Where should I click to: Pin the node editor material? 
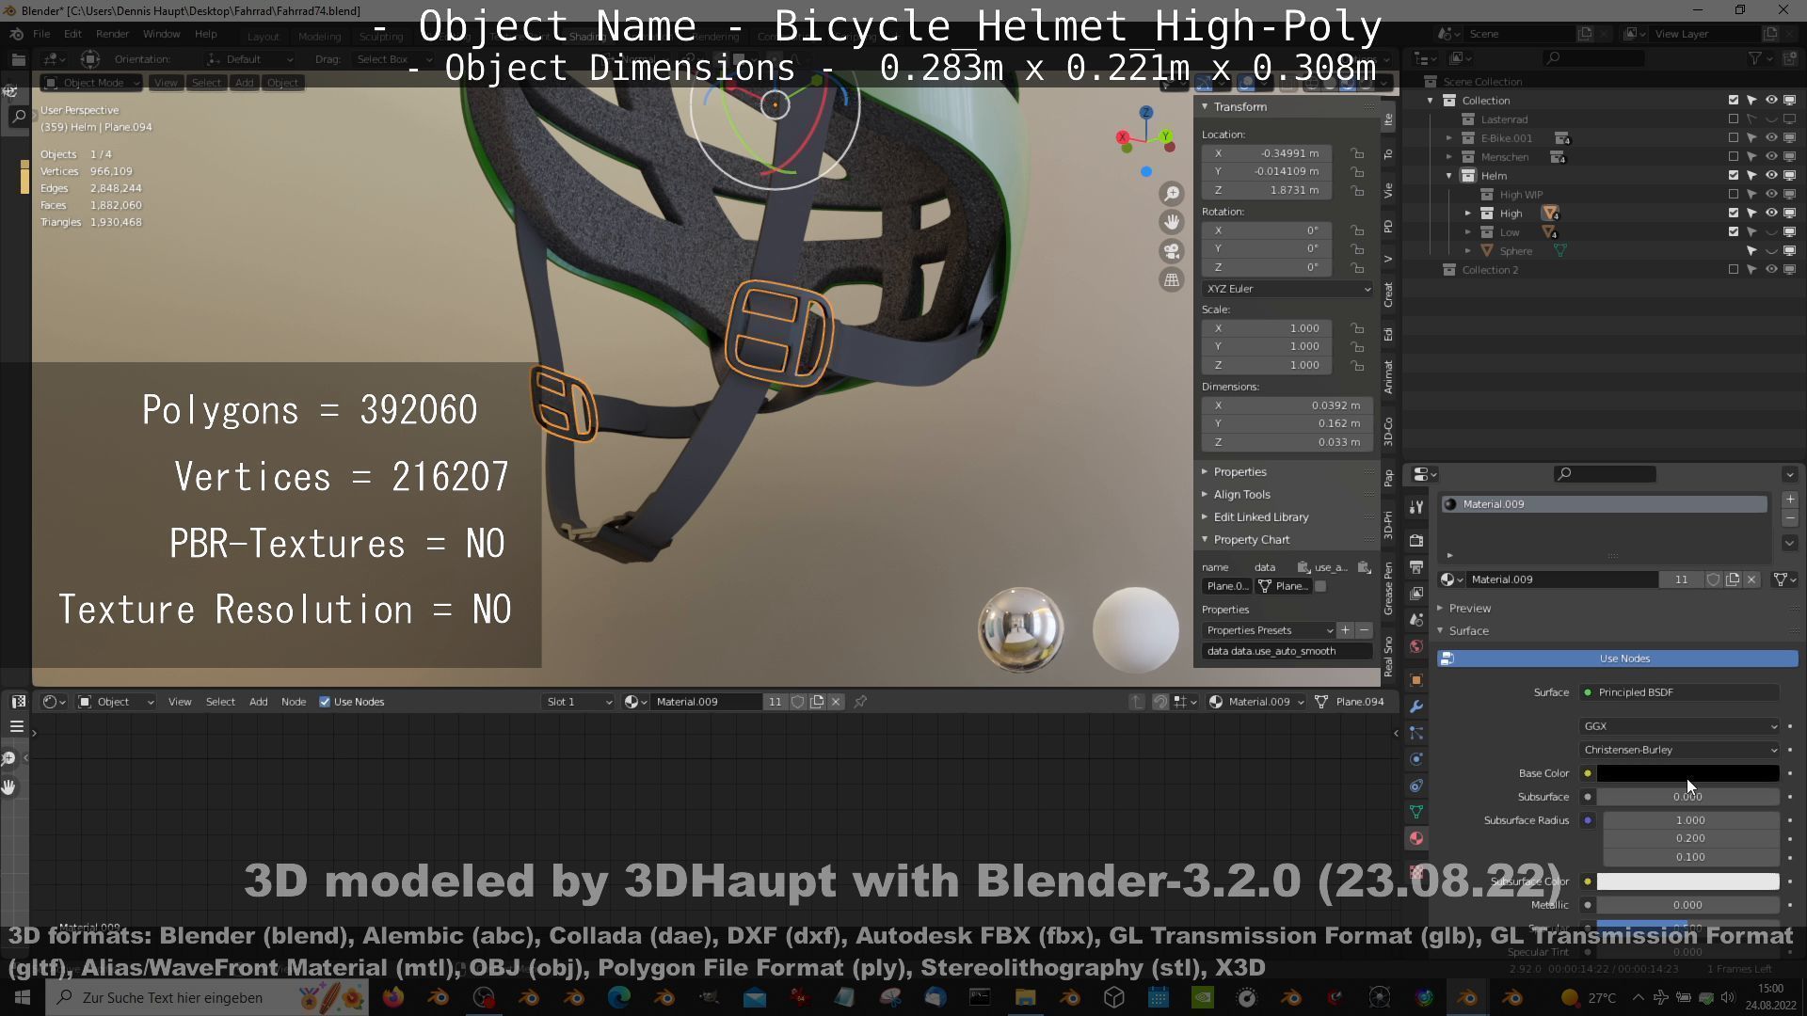coord(860,702)
